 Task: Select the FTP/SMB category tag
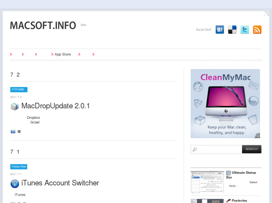[x=19, y=89]
